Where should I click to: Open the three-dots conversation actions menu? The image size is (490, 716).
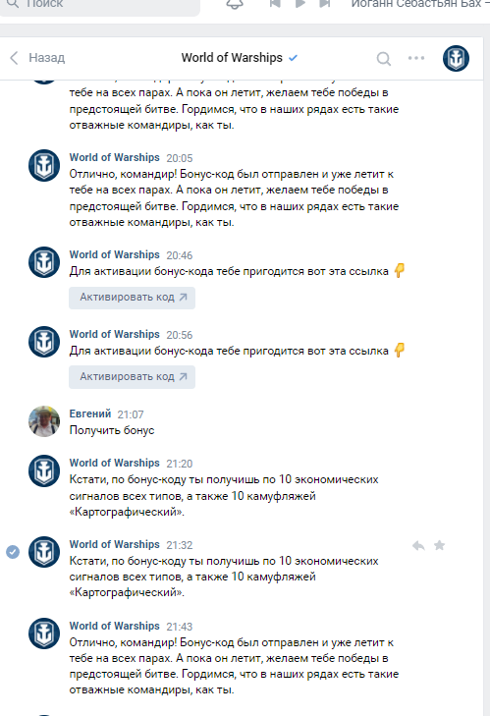pos(416,58)
